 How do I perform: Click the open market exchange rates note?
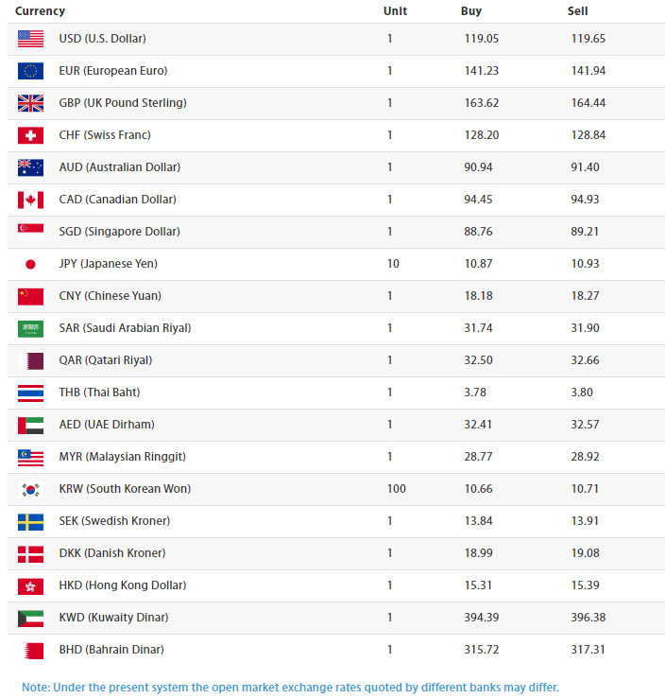(290, 687)
